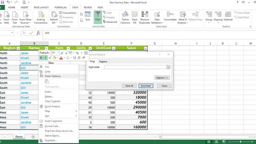256x144 pixels.
Task: Click the Text to Columns tool
Action: pos(125,18)
